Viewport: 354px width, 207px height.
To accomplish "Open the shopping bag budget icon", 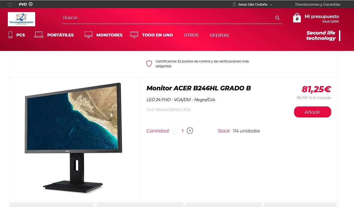I will click(297, 18).
